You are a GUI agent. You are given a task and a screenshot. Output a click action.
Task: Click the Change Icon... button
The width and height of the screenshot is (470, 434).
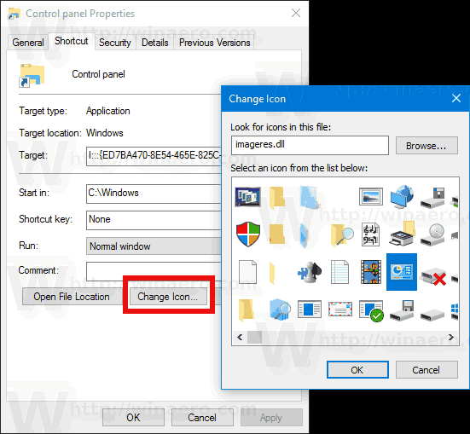tap(168, 297)
